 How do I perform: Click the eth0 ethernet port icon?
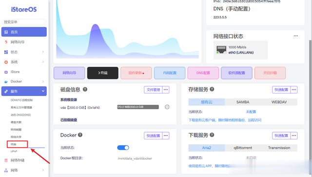coord(221,50)
